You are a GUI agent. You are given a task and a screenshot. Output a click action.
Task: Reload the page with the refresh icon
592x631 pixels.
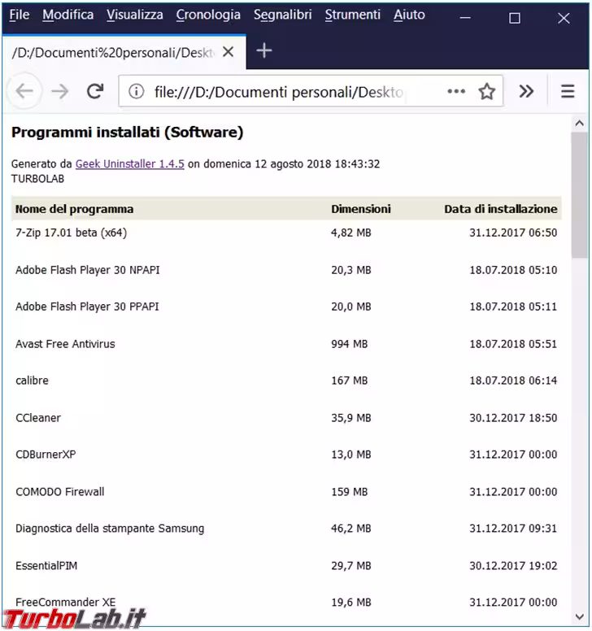click(95, 91)
